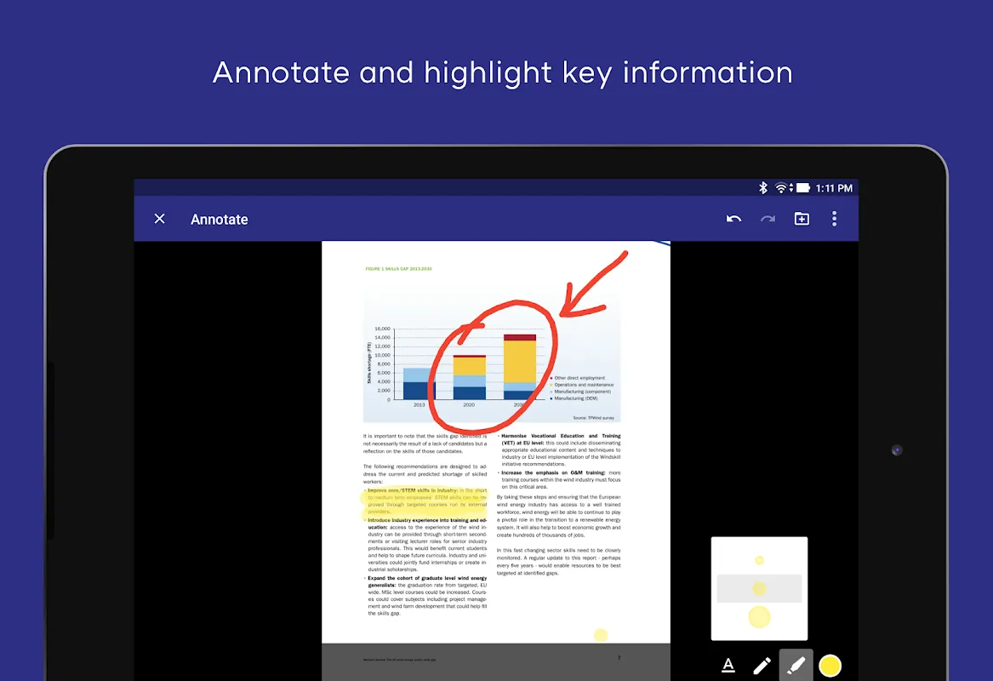Tap the 'Harmonise Vocational Education and Training' bullet

tap(558, 449)
